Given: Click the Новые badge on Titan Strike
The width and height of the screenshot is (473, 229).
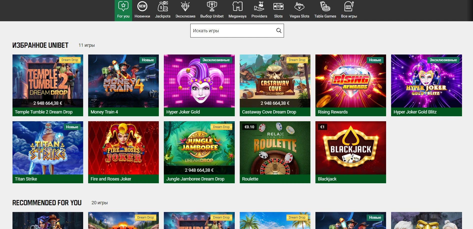Looking at the screenshot, I should 72,127.
